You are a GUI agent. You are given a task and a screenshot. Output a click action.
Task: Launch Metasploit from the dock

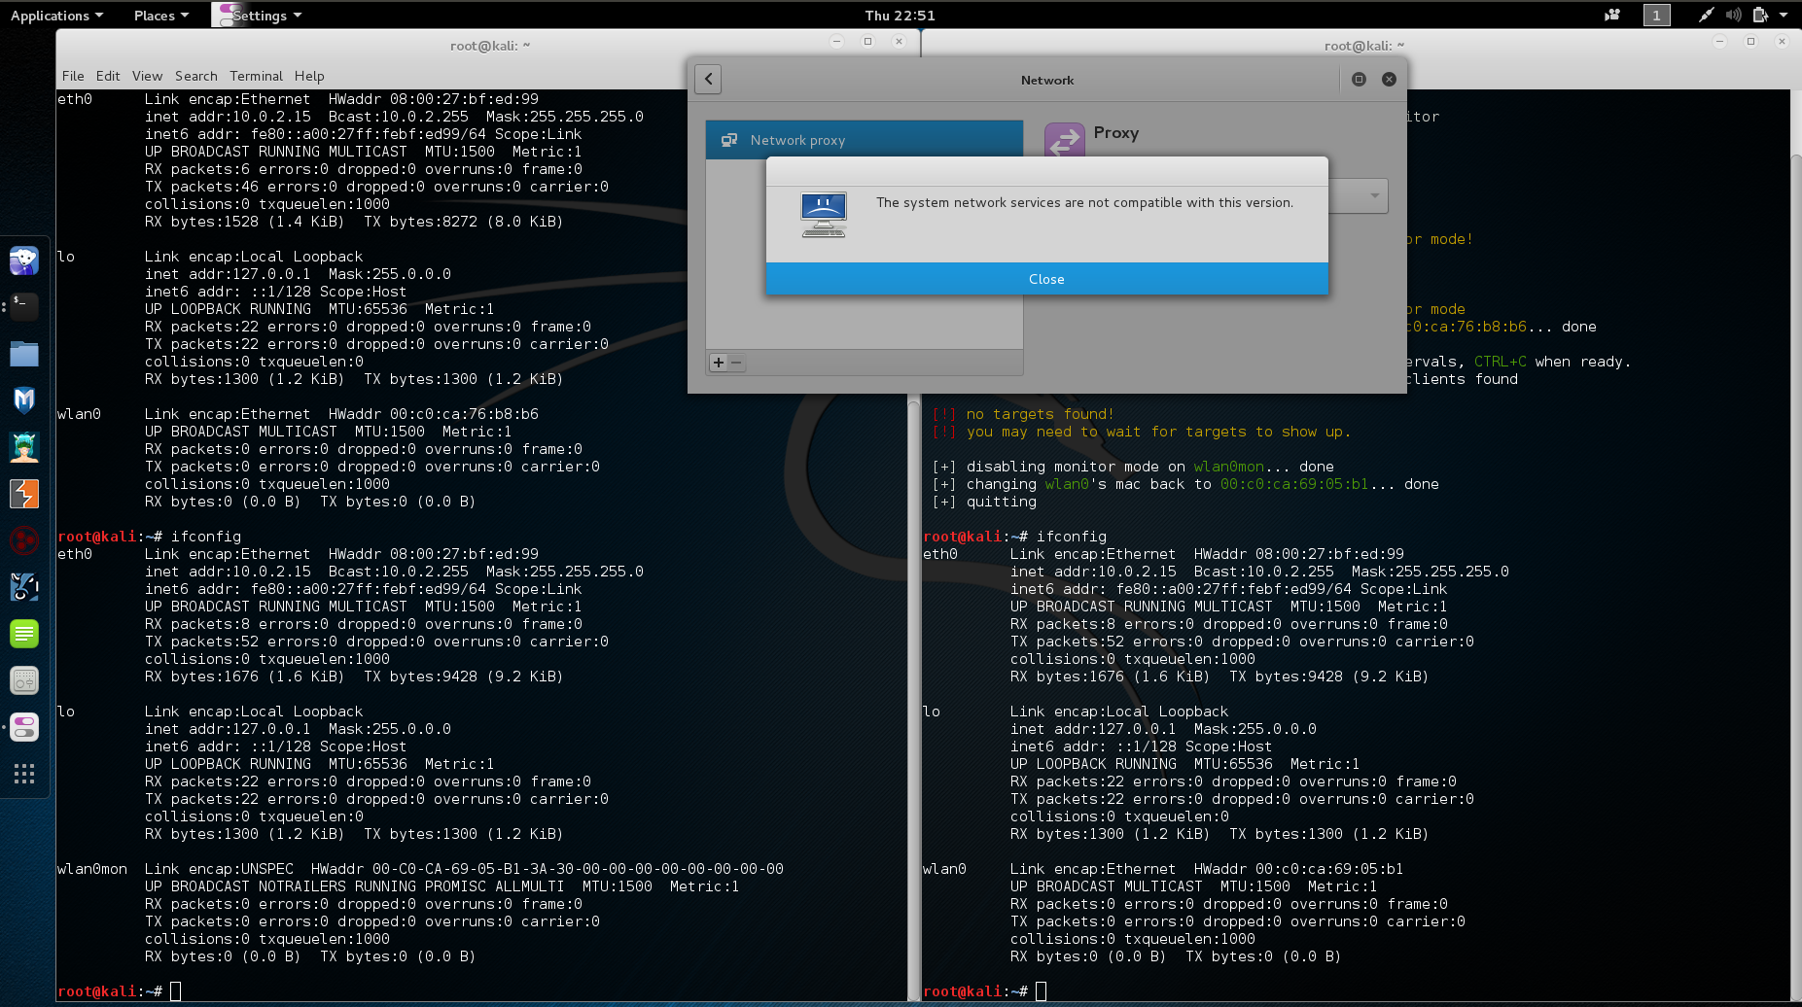point(24,399)
